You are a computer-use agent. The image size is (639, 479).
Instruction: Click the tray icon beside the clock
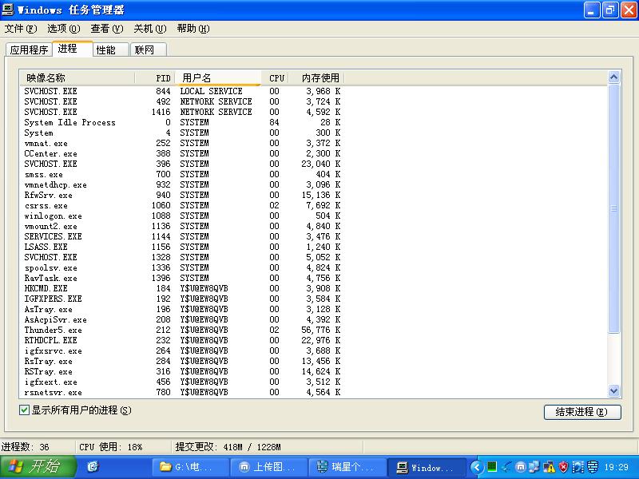pyautogui.click(x=593, y=467)
